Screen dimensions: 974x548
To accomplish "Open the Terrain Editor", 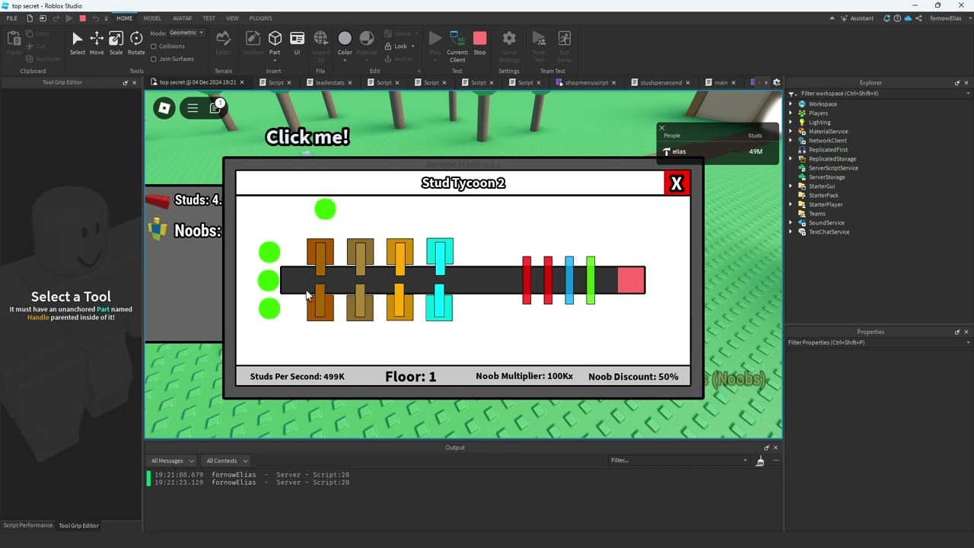I will (223, 43).
